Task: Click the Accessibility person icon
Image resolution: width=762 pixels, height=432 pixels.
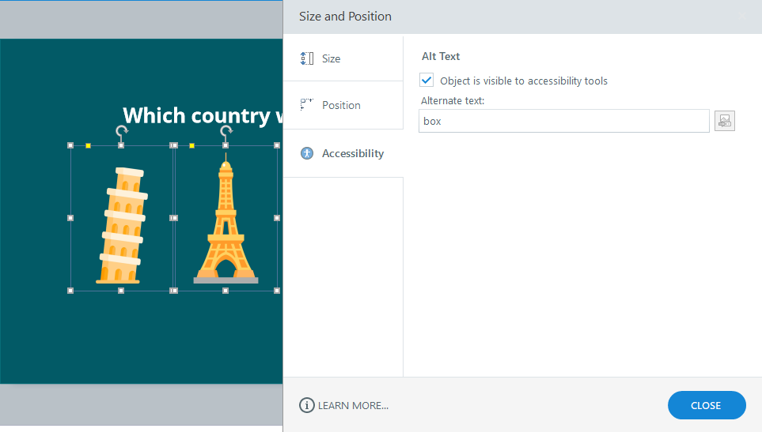Action: [x=307, y=153]
